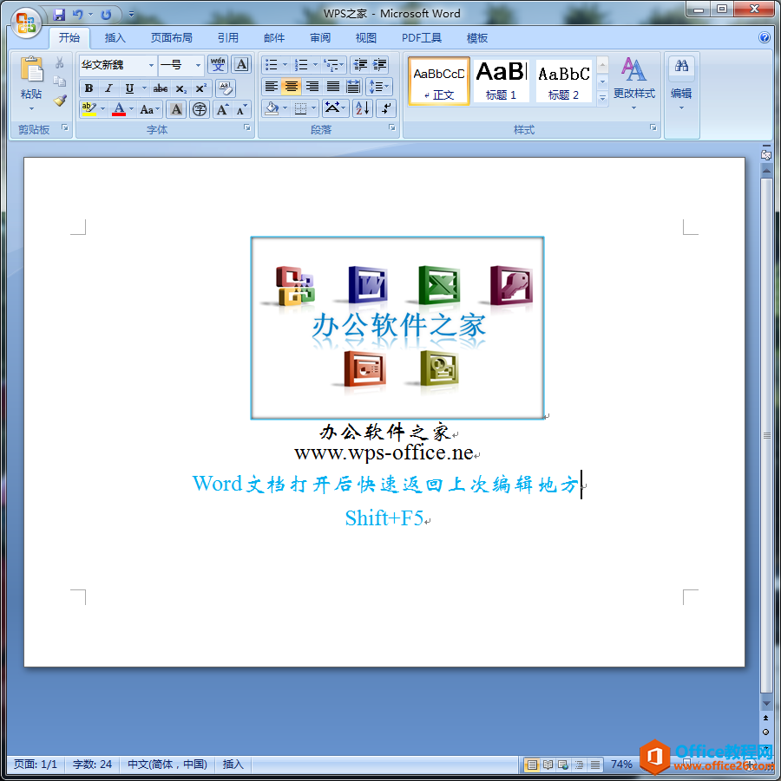Align text left

[x=272, y=87]
